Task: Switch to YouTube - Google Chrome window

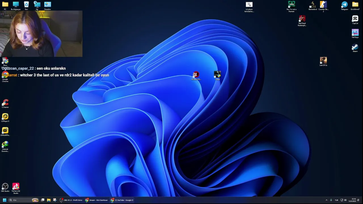Action: click(x=122, y=200)
